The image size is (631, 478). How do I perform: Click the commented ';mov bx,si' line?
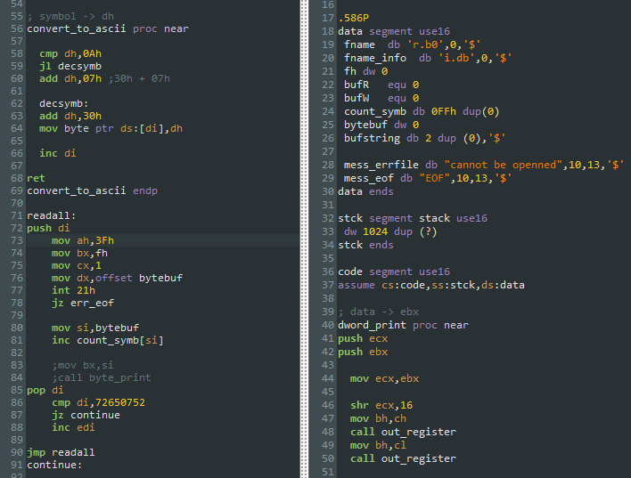coord(83,366)
